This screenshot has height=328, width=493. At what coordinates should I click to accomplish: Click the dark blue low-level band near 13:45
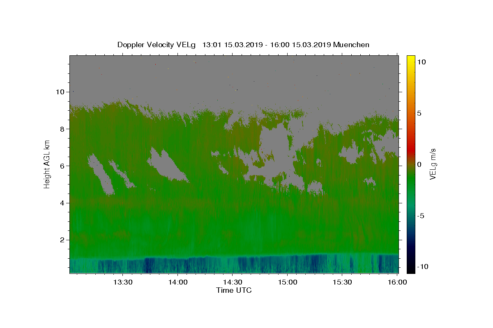pos(149,264)
